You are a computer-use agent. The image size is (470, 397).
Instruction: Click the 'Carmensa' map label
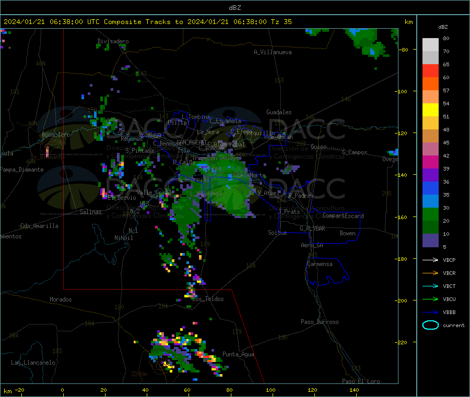(320, 264)
